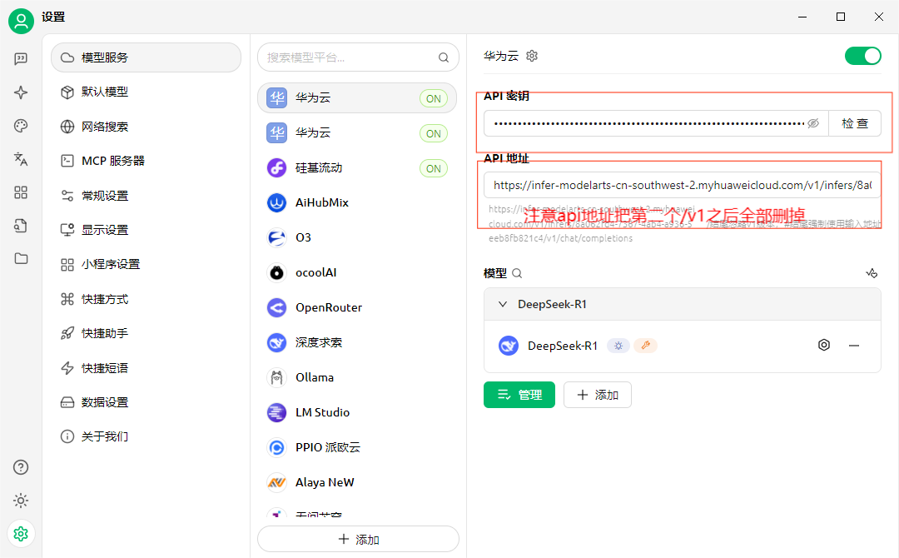Remove DeepSeek-R1 model with minus icon
This screenshot has height=558, width=899.
tap(854, 346)
